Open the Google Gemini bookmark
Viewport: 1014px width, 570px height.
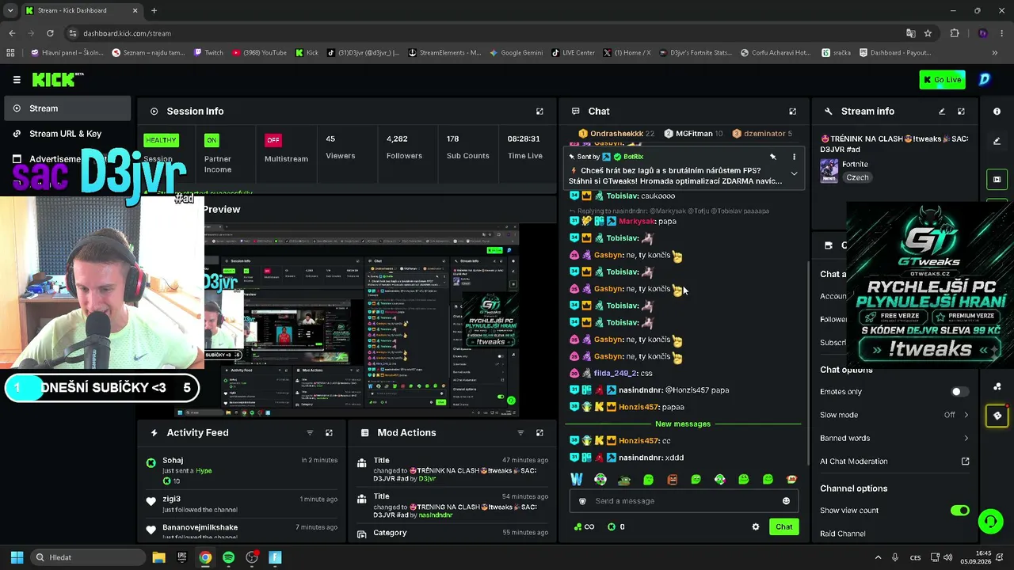(516, 53)
